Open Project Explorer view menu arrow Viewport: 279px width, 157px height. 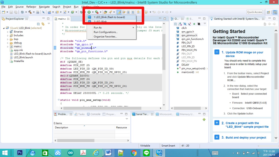click(x=49, y=24)
